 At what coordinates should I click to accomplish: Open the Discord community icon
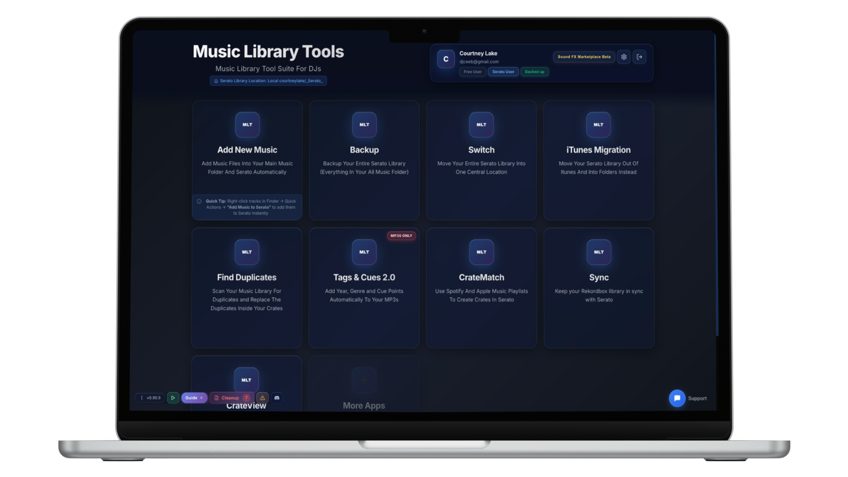pyautogui.click(x=277, y=398)
